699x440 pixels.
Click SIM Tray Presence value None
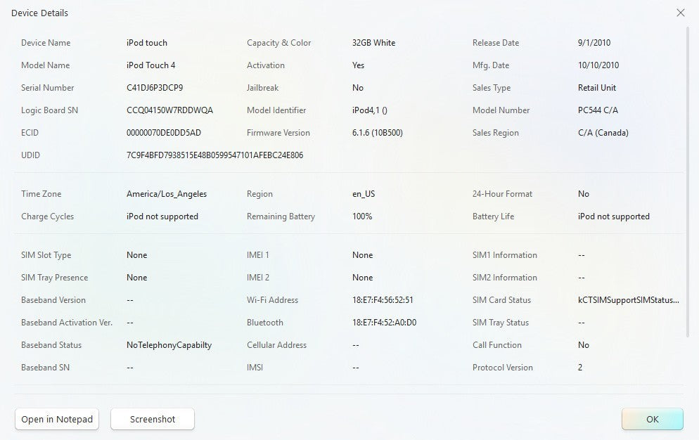pyautogui.click(x=137, y=278)
